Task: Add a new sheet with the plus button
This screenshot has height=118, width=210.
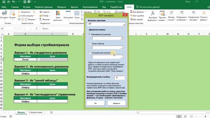Action: click(x=52, y=112)
